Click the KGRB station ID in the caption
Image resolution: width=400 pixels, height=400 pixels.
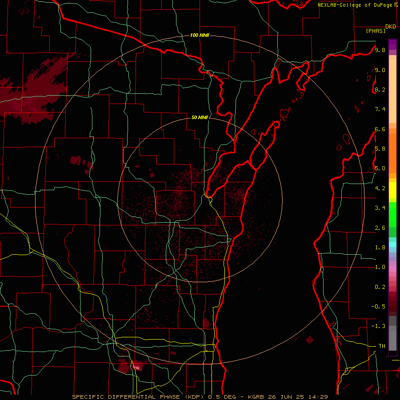point(256,397)
